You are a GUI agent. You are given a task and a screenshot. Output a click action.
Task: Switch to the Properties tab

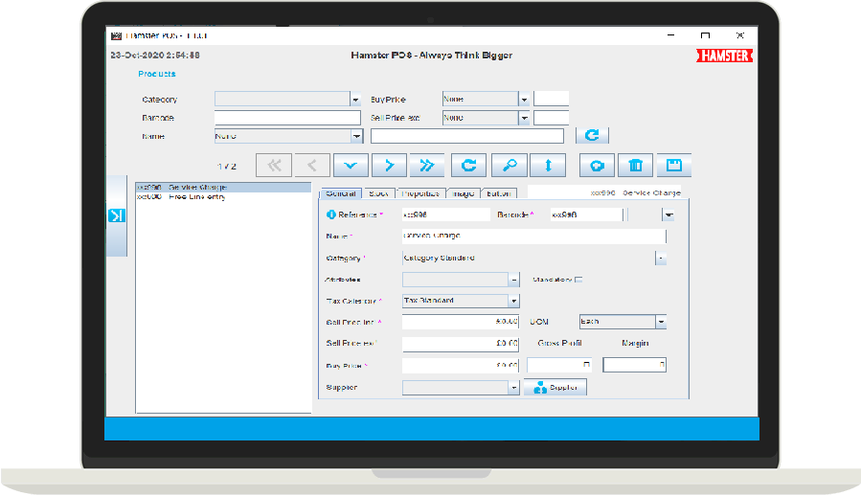(420, 193)
